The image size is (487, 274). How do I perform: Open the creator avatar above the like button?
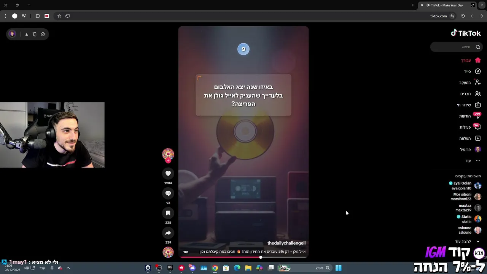168,154
